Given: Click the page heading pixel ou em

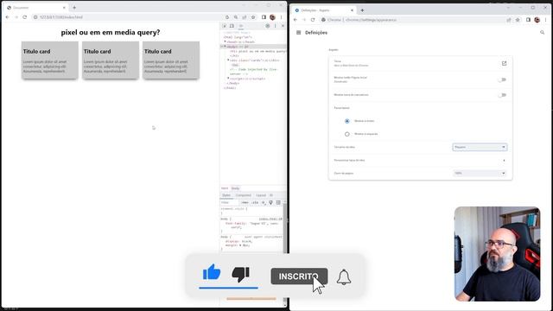Looking at the screenshot, I should [111, 32].
